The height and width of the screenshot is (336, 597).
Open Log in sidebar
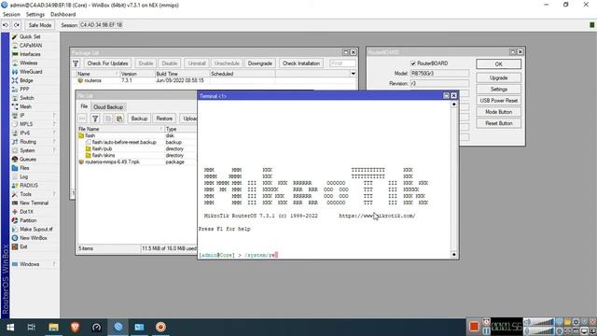pyautogui.click(x=23, y=176)
